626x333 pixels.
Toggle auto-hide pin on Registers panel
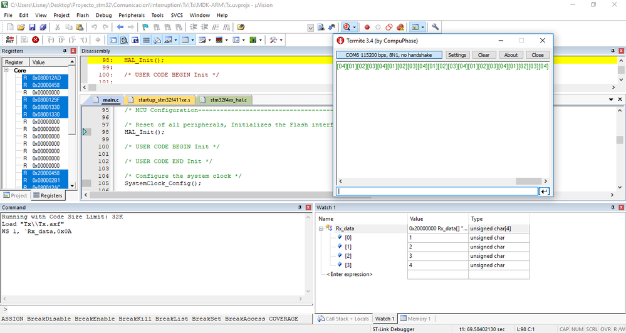[65, 51]
